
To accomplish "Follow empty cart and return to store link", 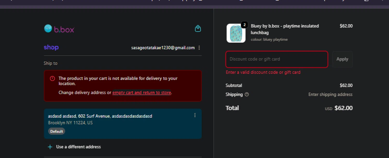I will 142,93.
